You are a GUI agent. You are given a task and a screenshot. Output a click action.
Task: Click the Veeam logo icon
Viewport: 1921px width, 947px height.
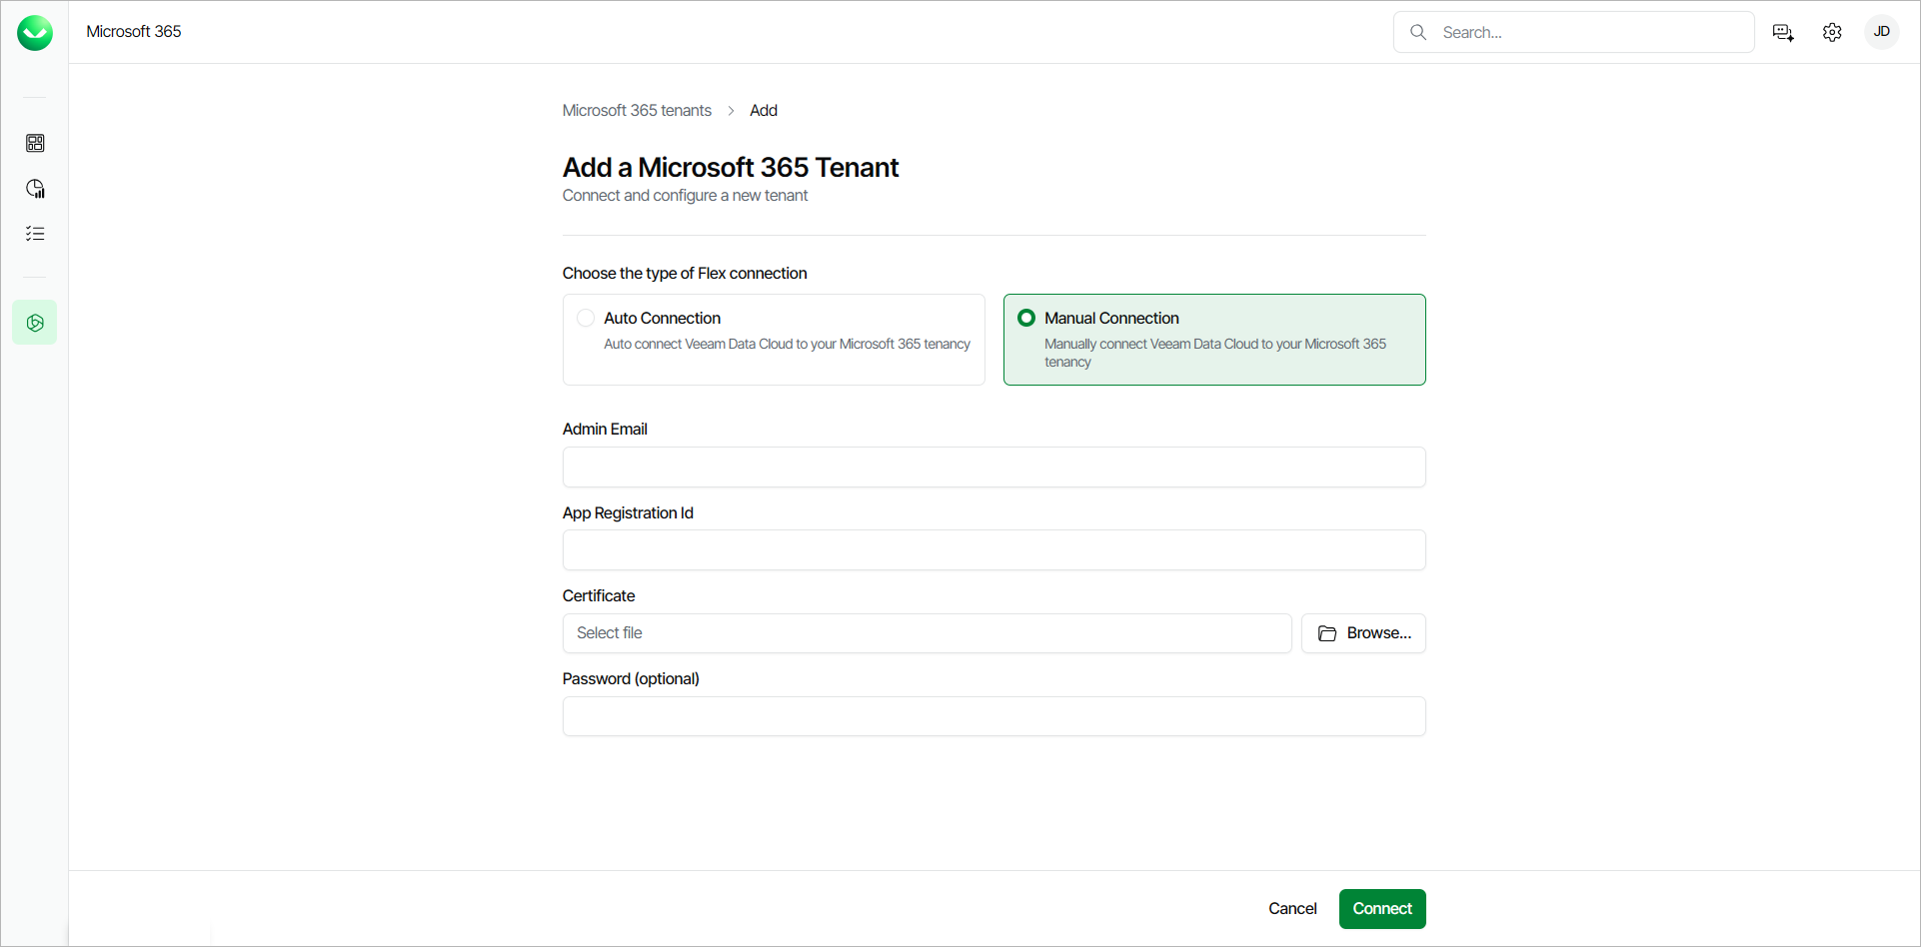(35, 33)
